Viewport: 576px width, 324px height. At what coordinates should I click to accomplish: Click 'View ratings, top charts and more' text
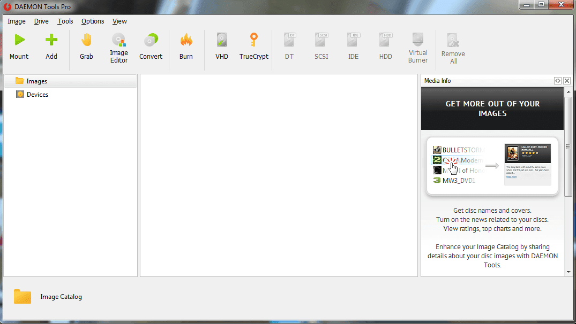(492, 229)
